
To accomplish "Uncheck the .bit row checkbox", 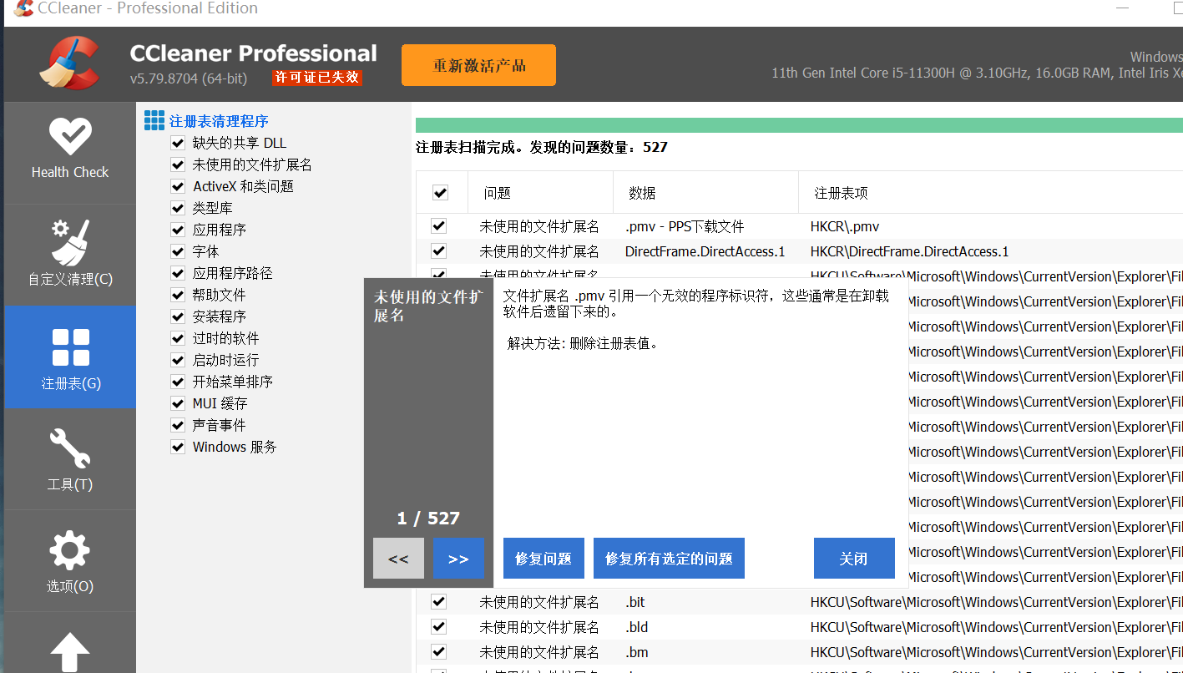I will tap(438, 602).
